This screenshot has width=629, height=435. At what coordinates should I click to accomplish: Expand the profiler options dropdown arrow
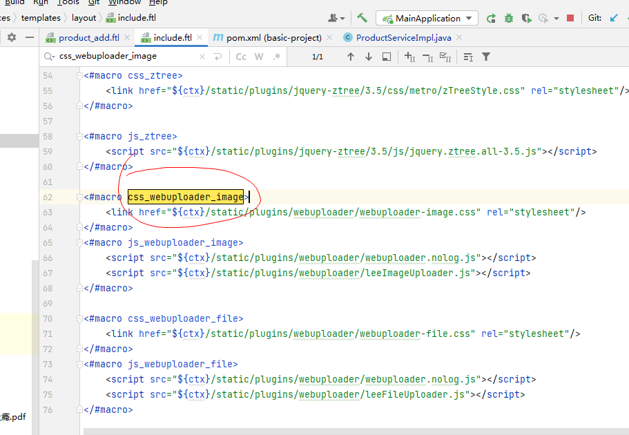click(x=556, y=19)
